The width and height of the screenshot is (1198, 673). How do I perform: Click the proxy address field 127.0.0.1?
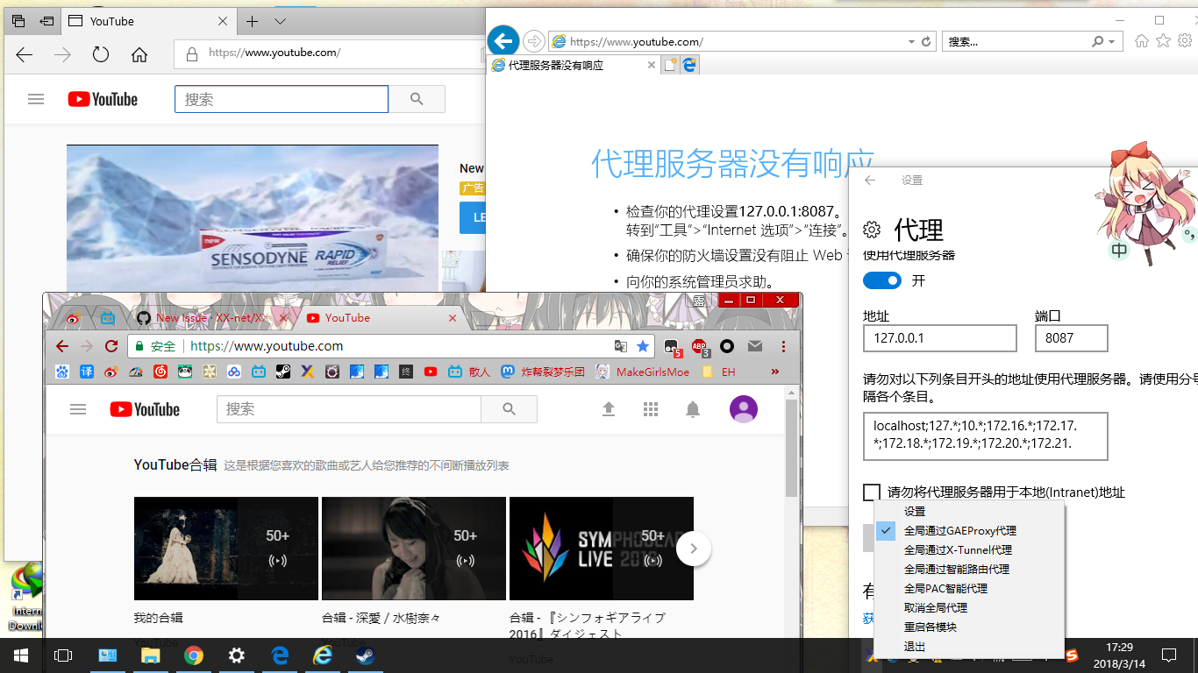point(939,337)
